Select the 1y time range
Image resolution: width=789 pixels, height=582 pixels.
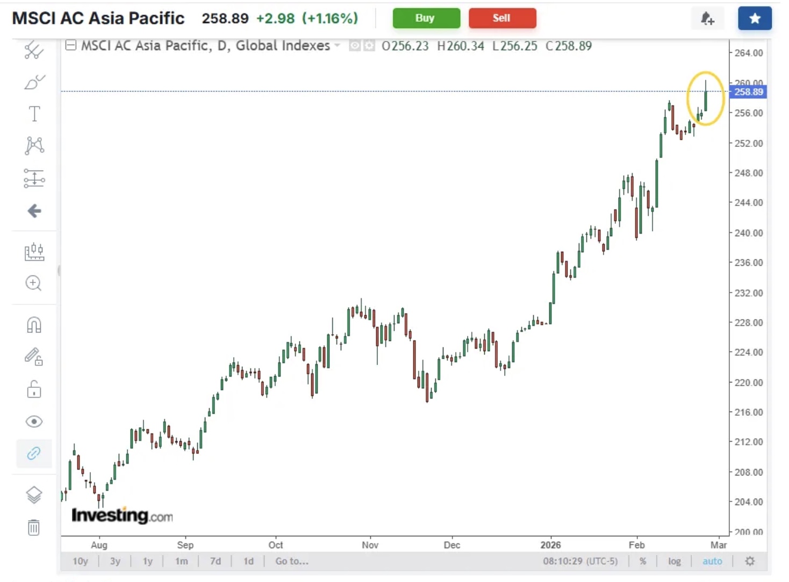point(147,561)
